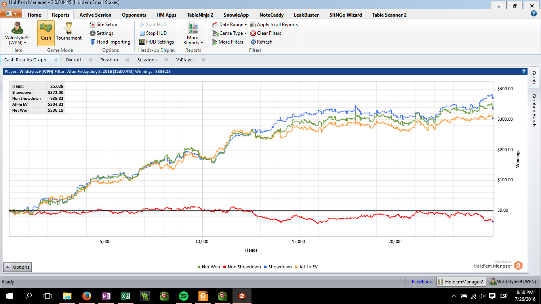Viewport: 541px width, 304px height.
Task: Click the Hand Importing icon
Action: pos(93,42)
